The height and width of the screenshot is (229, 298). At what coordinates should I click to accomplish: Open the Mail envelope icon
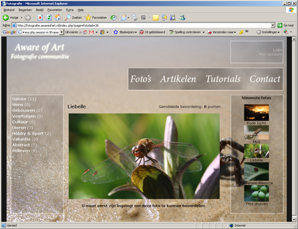pyautogui.click(x=124, y=18)
